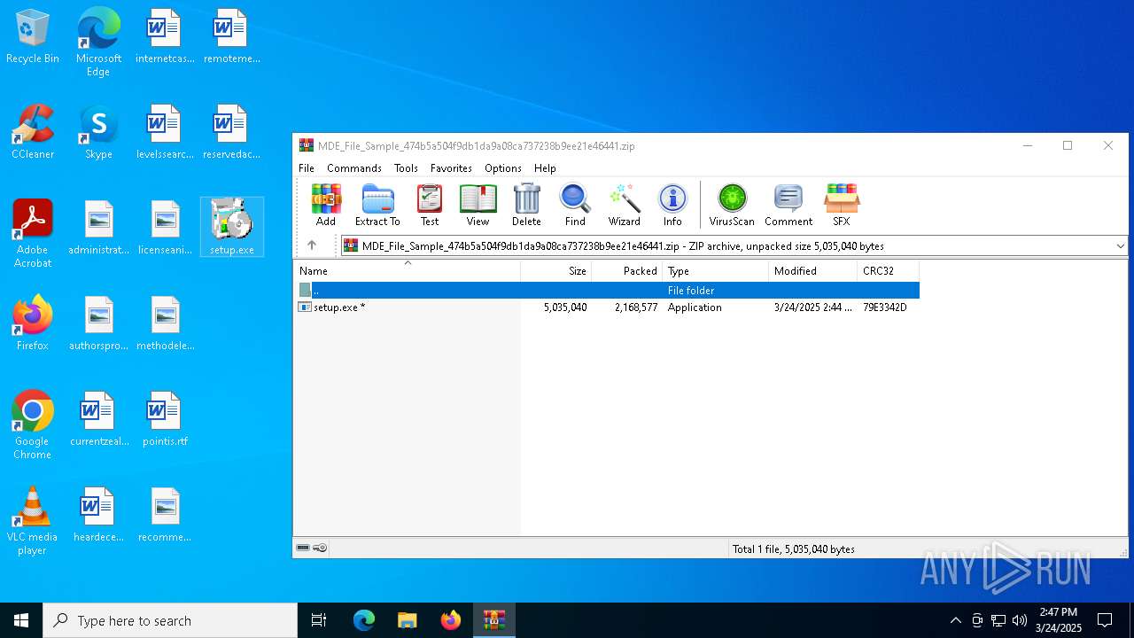1134x638 pixels.
Task: Select Microsoft Edge desktop shortcut
Action: pyautogui.click(x=98, y=43)
